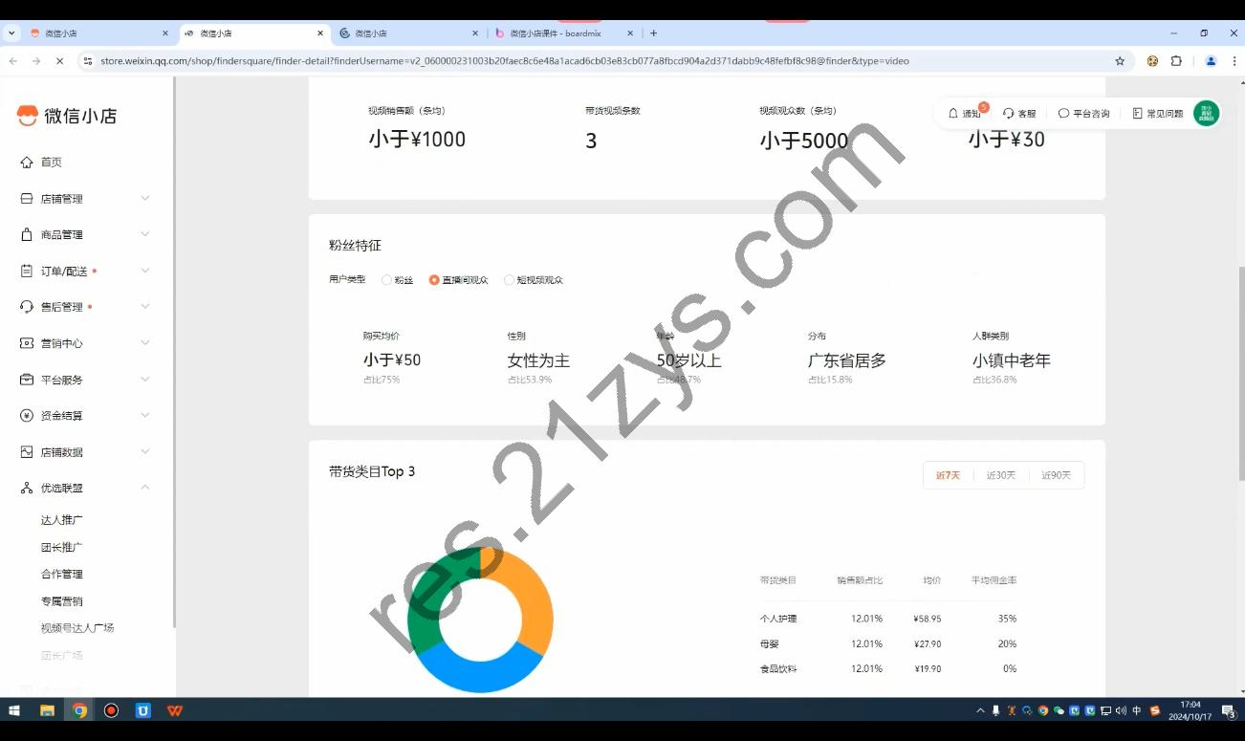Expand 平台服务 menu chevron
Screen dimensions: 1245x741
click(145, 379)
